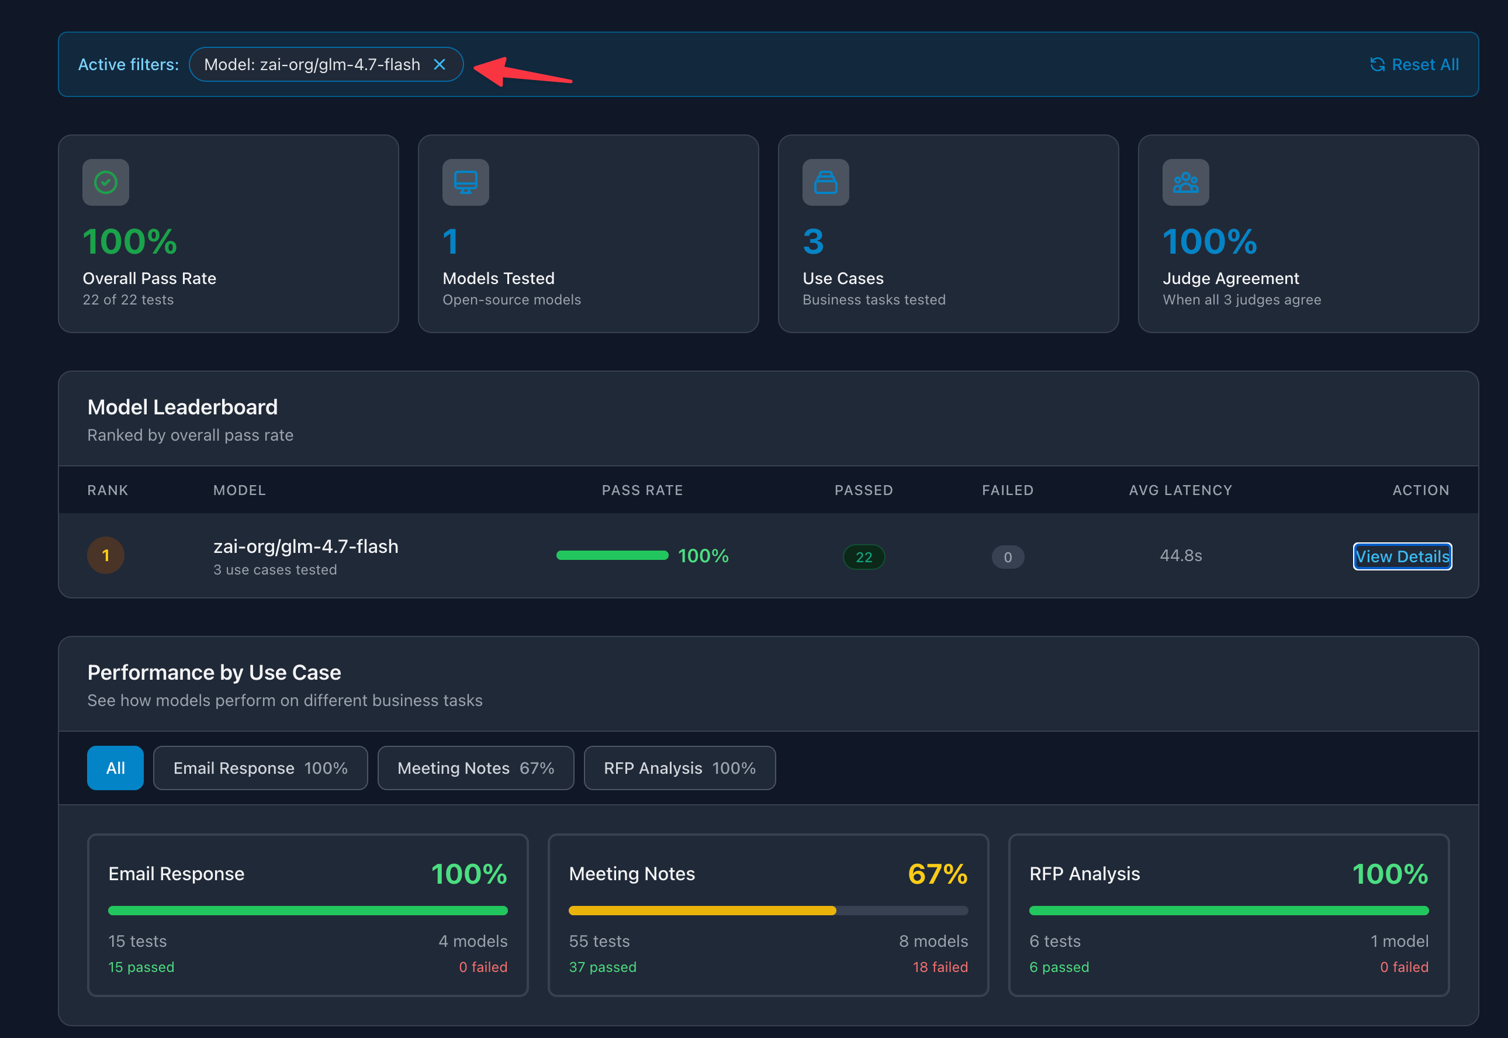Click the rank 1 medal badge
Screen dimensions: 1508x1038
click(x=106, y=555)
